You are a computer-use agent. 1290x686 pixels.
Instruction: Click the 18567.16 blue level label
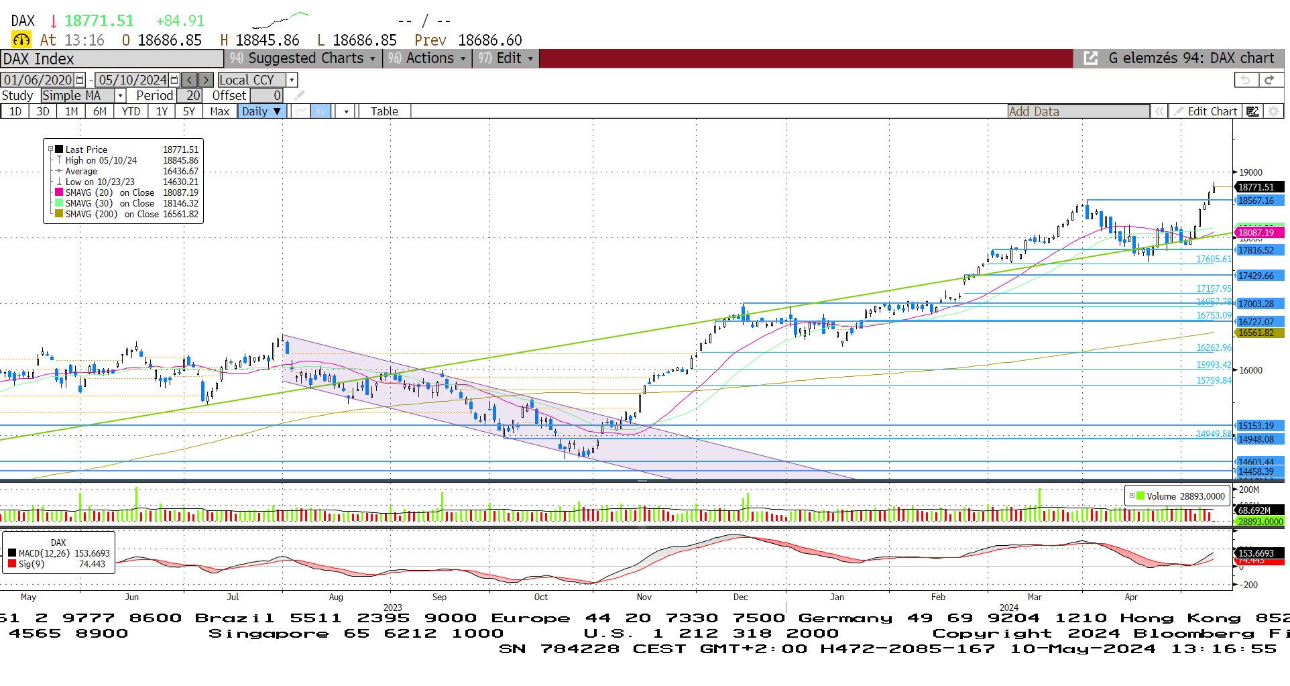[x=1258, y=201]
